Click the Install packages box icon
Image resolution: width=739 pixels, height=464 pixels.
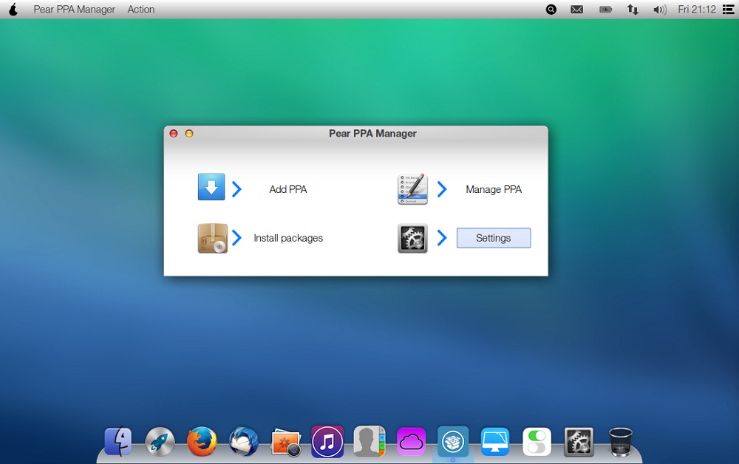click(213, 239)
